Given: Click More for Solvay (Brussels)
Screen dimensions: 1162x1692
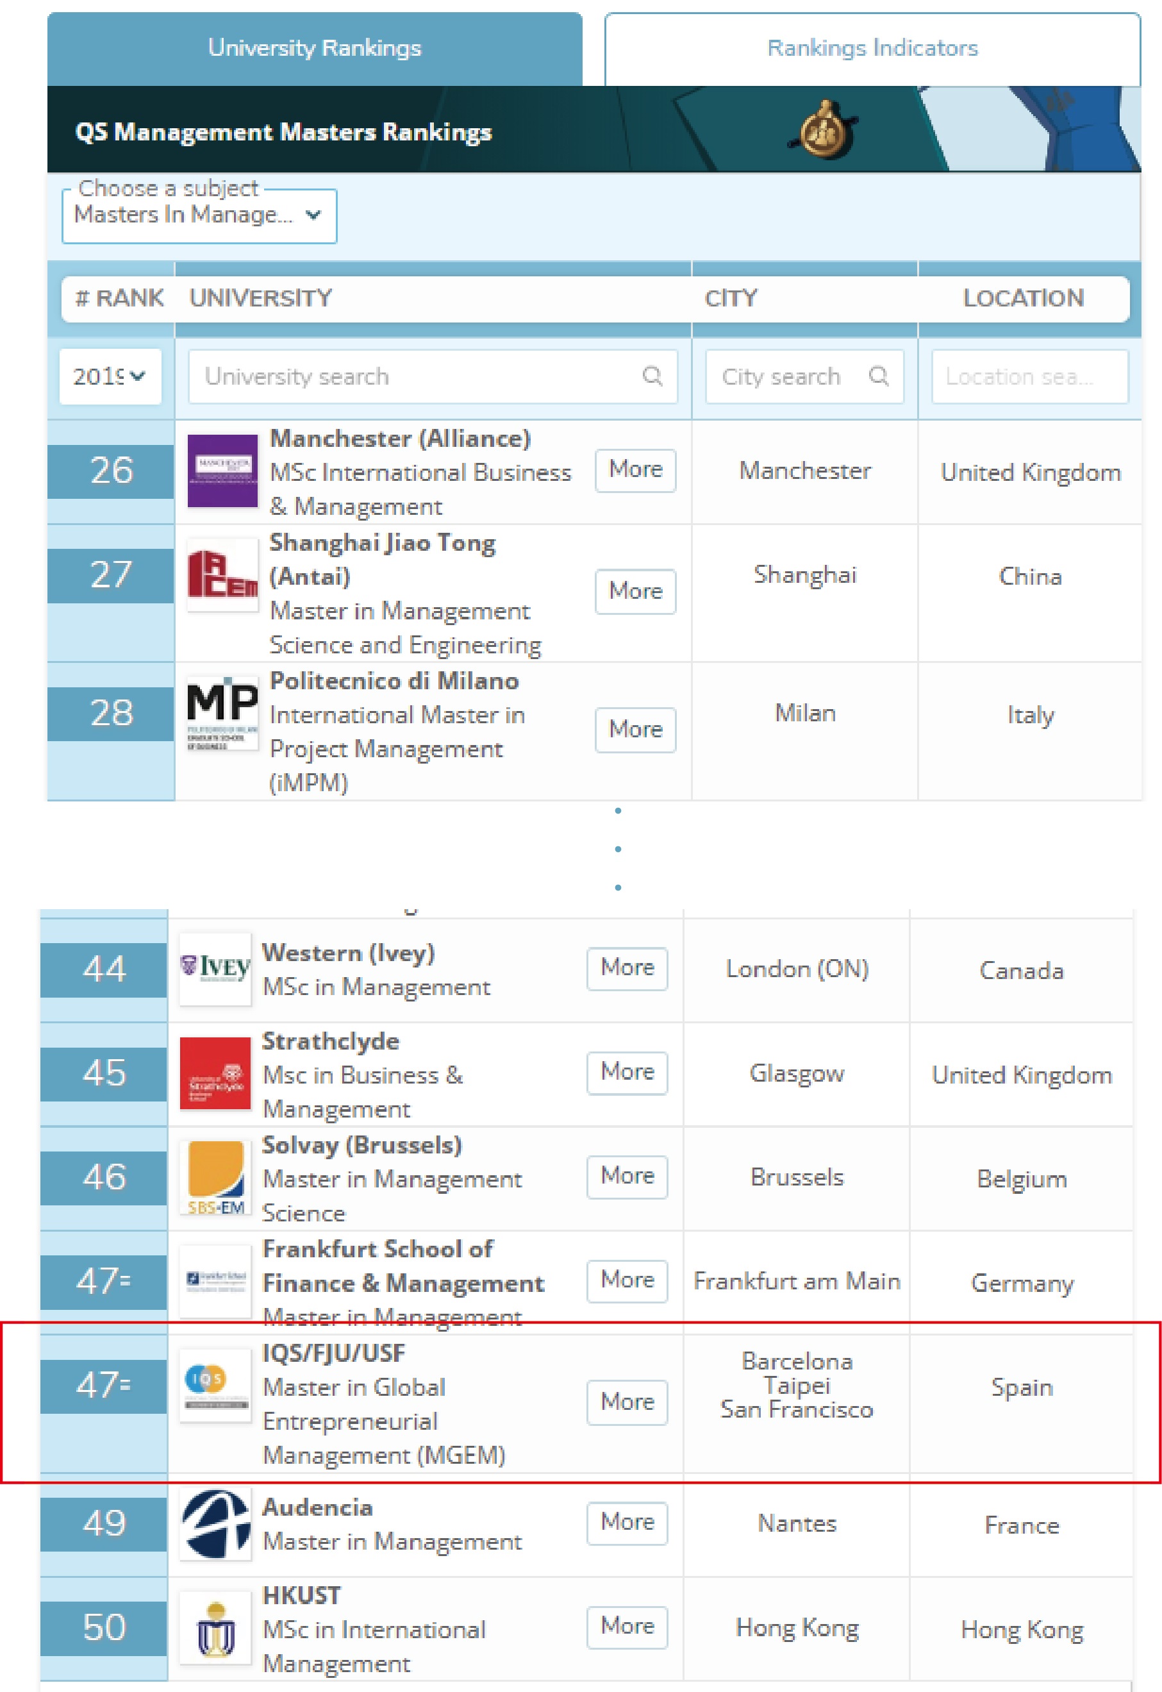Looking at the screenshot, I should (x=627, y=1177).
